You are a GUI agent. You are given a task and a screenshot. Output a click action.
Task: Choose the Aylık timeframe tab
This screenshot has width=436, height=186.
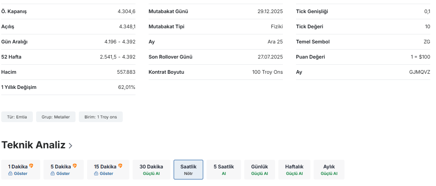(x=329, y=170)
